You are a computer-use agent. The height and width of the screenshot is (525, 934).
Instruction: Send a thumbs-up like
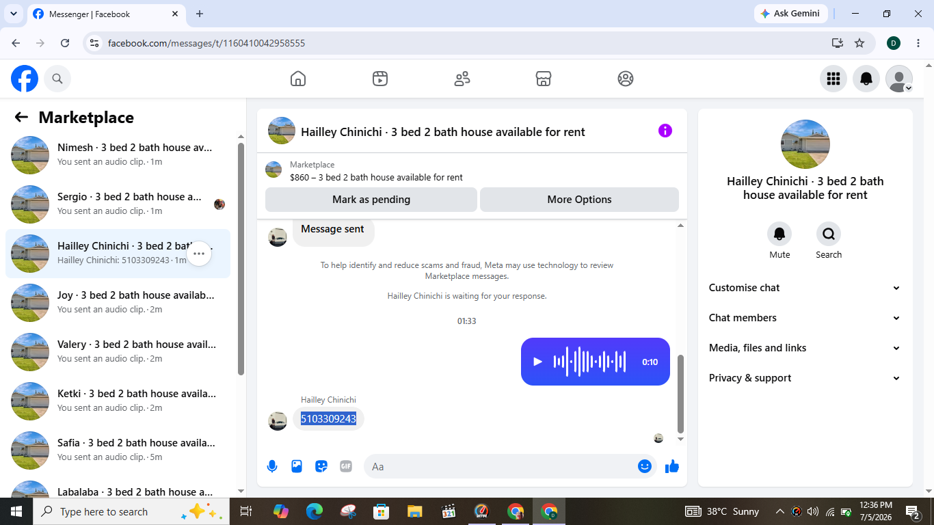click(672, 466)
